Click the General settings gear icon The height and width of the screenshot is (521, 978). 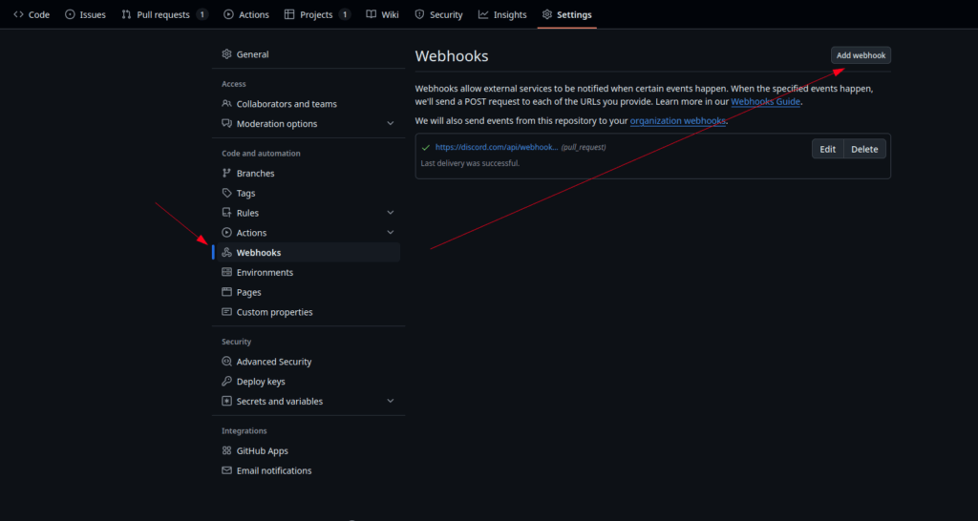point(226,54)
